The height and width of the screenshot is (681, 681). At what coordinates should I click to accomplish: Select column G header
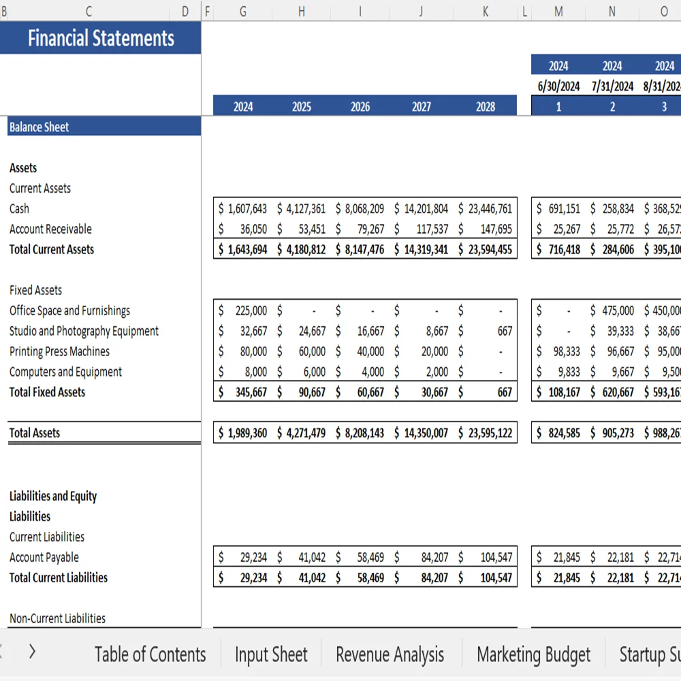242,12
